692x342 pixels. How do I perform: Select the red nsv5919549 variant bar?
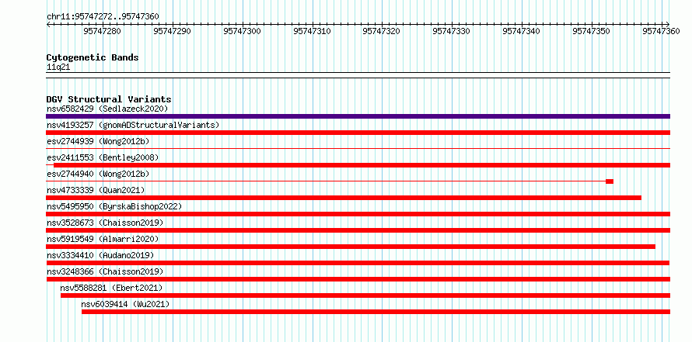pyautogui.click(x=351, y=247)
